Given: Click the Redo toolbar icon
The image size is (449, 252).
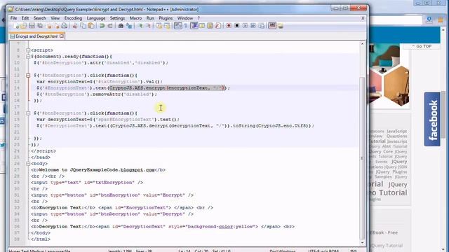Looking at the screenshot, I should click(110, 26).
